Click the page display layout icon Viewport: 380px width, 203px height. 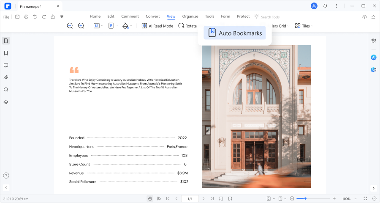[111, 26]
